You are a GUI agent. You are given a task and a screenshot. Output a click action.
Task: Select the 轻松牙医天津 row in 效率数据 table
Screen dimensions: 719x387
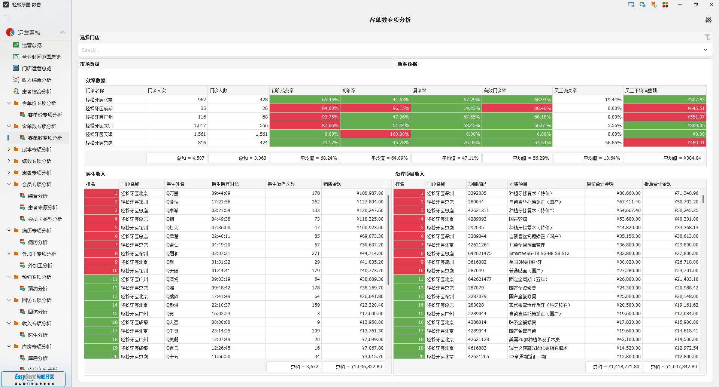point(395,134)
